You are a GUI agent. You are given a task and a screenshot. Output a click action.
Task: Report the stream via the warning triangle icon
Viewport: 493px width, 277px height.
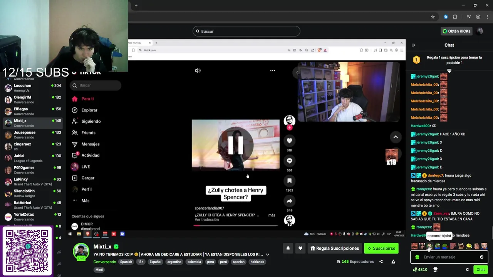pos(393,262)
